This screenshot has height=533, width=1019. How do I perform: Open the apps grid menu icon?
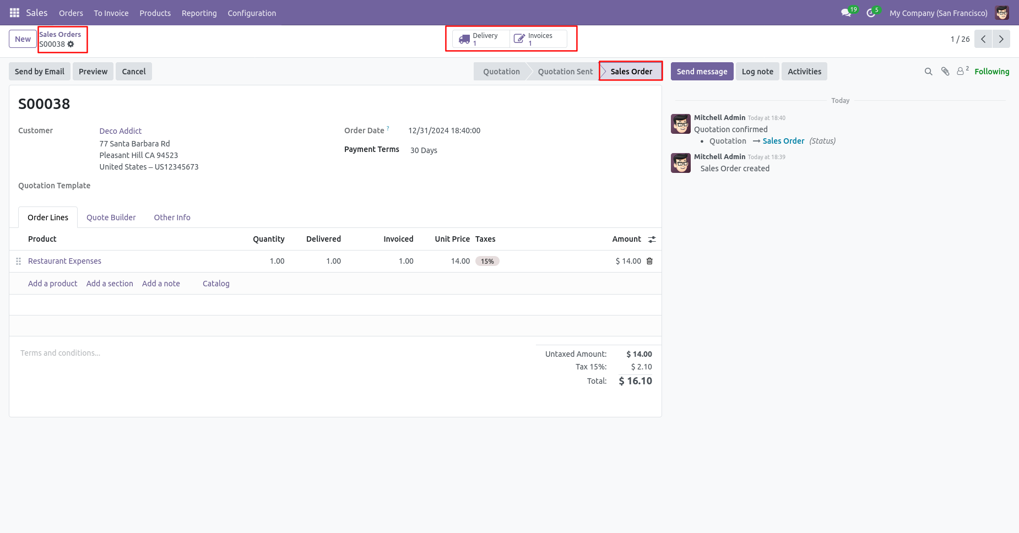pyautogui.click(x=14, y=13)
